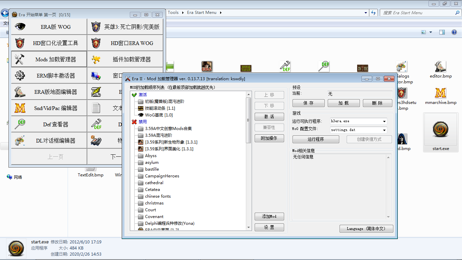Image resolution: width=462 pixels, height=260 pixels.
Task: Open 插件加载管理器 puzzle-piece button
Action: click(x=125, y=59)
